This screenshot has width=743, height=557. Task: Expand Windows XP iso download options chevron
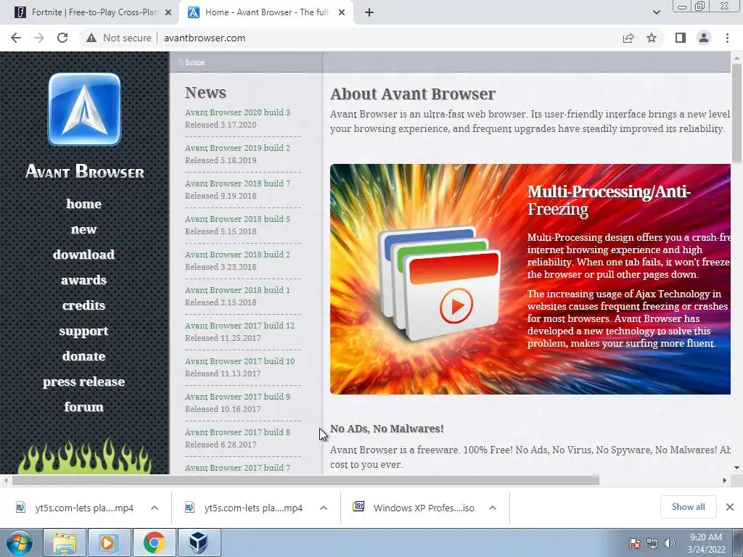(493, 508)
